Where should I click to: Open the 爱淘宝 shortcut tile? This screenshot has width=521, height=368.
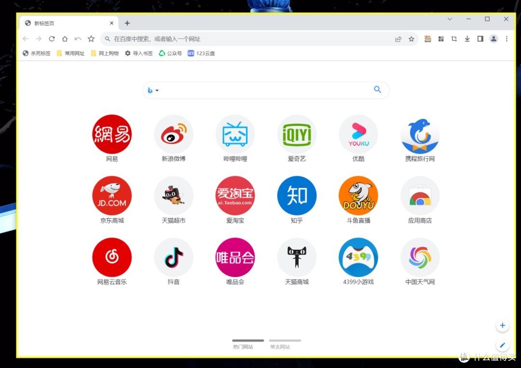(x=235, y=196)
